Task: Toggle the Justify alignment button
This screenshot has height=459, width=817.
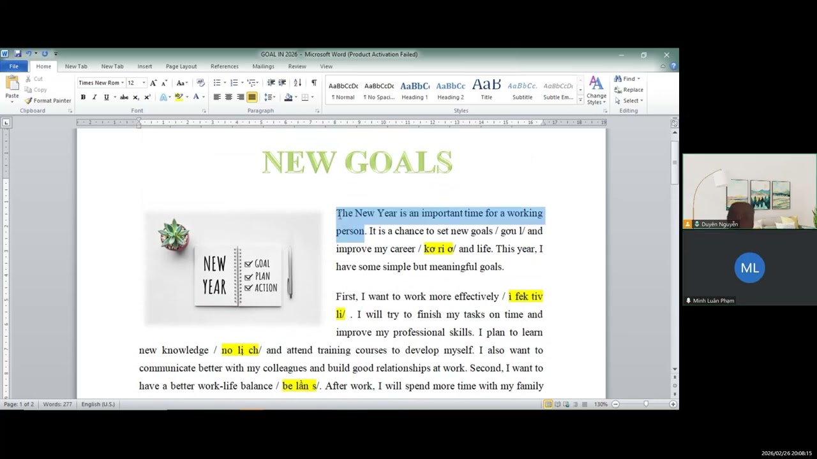Action: 252,98
